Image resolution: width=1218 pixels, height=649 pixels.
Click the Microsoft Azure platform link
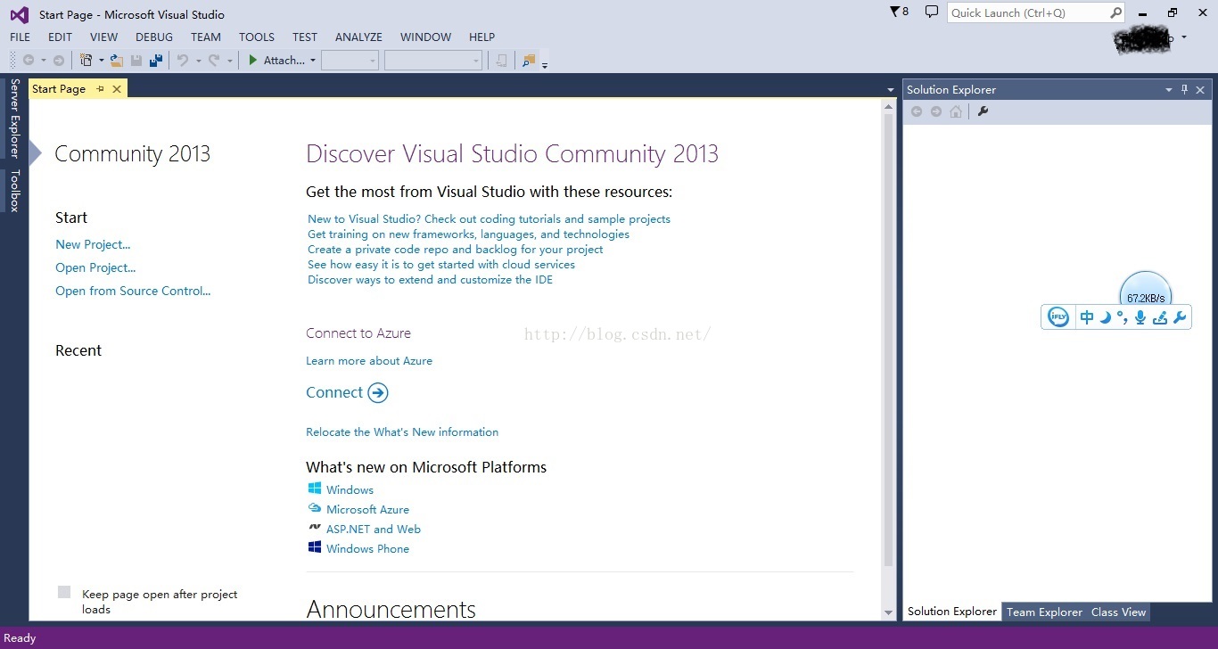pyautogui.click(x=367, y=510)
